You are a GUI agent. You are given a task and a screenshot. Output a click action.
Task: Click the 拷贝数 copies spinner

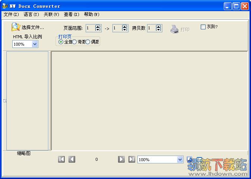(159, 28)
